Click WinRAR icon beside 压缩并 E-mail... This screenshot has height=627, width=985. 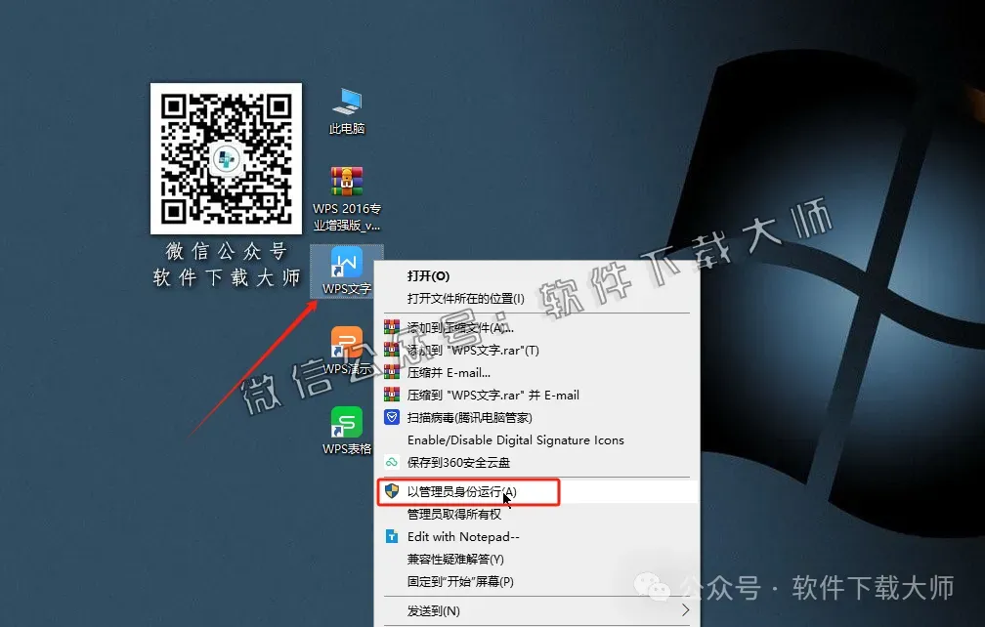click(x=392, y=372)
